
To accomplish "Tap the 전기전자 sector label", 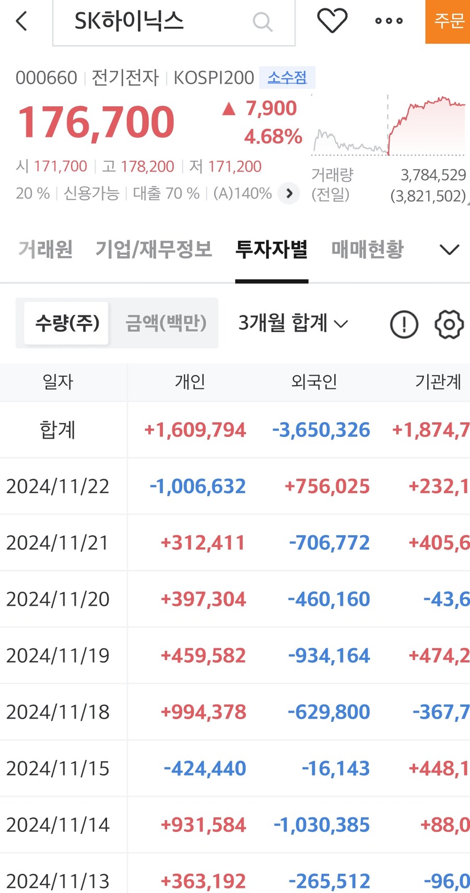I will [x=125, y=78].
